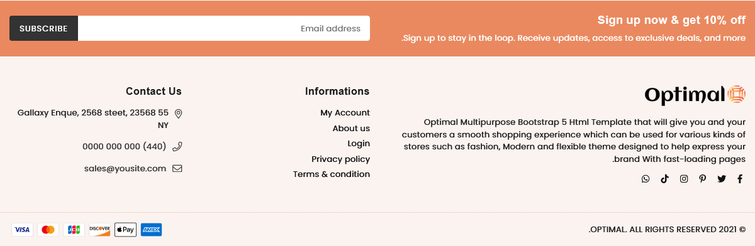Click the JCB payment icon
This screenshot has width=755, height=246.
[74, 230]
